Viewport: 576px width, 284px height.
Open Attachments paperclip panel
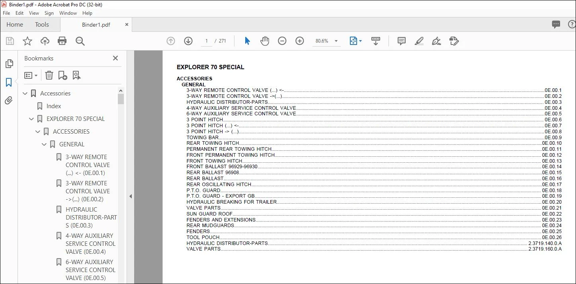(x=9, y=101)
